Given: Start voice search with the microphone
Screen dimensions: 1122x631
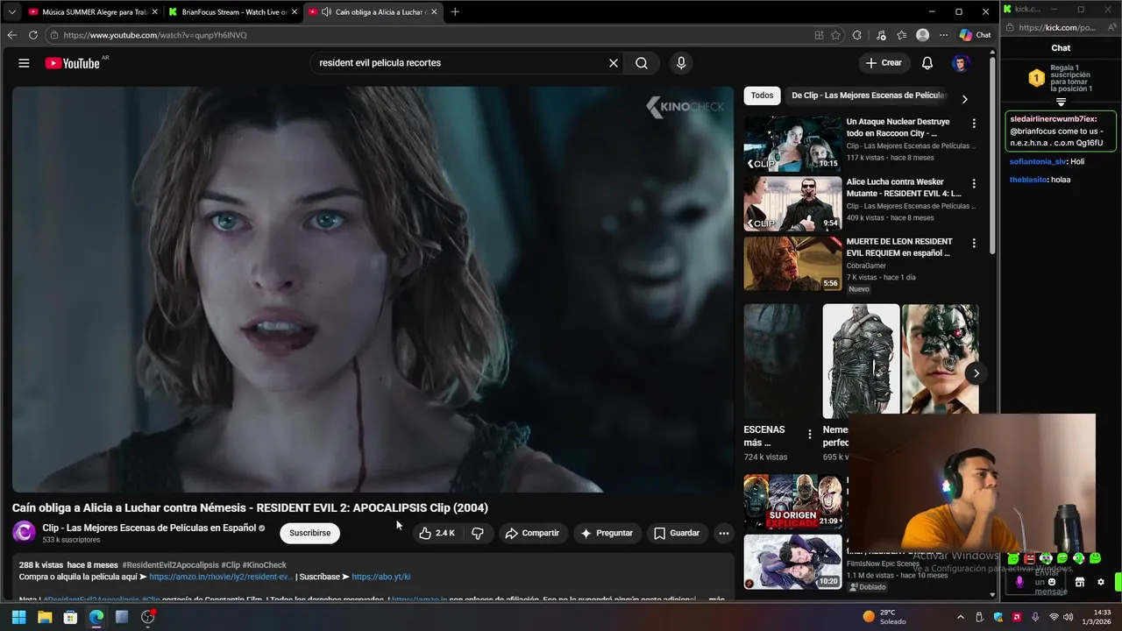Looking at the screenshot, I should coord(681,63).
